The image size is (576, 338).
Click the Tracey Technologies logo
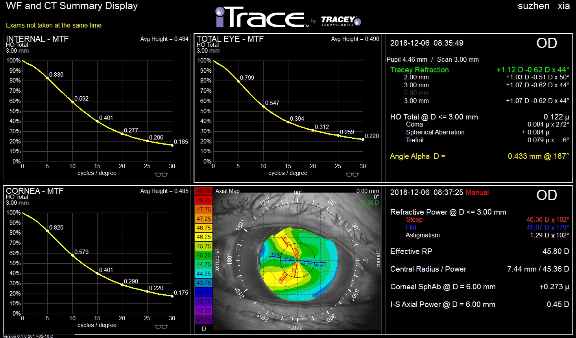(x=341, y=21)
